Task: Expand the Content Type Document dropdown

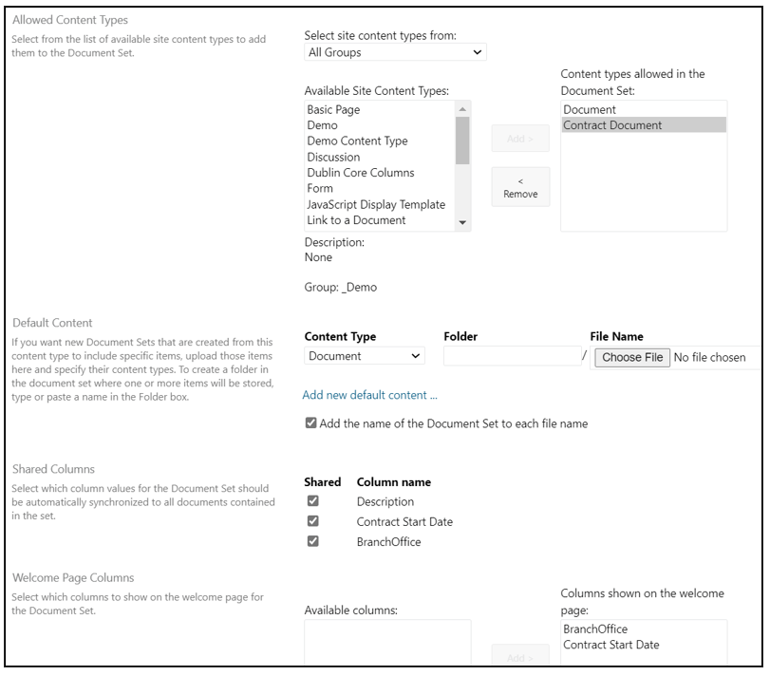Action: tap(365, 356)
